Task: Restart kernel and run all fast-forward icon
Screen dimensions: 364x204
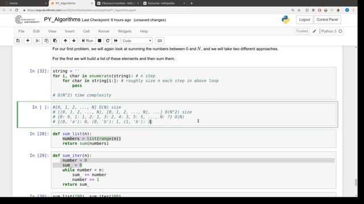Action: pos(115,41)
